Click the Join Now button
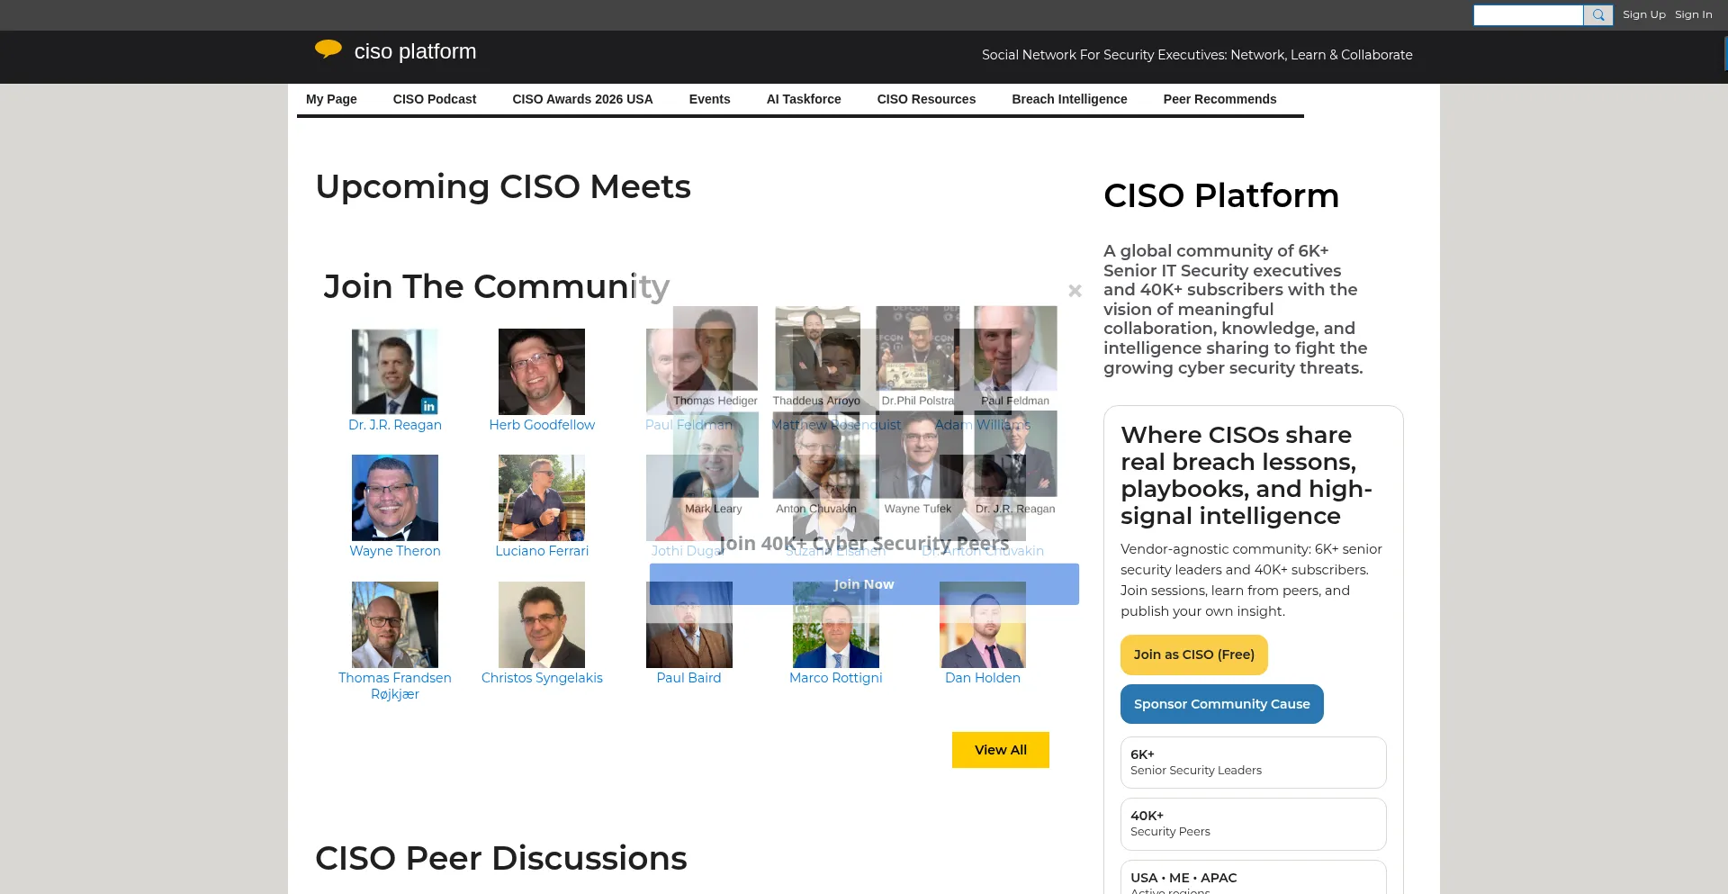The image size is (1728, 894). 864,584
